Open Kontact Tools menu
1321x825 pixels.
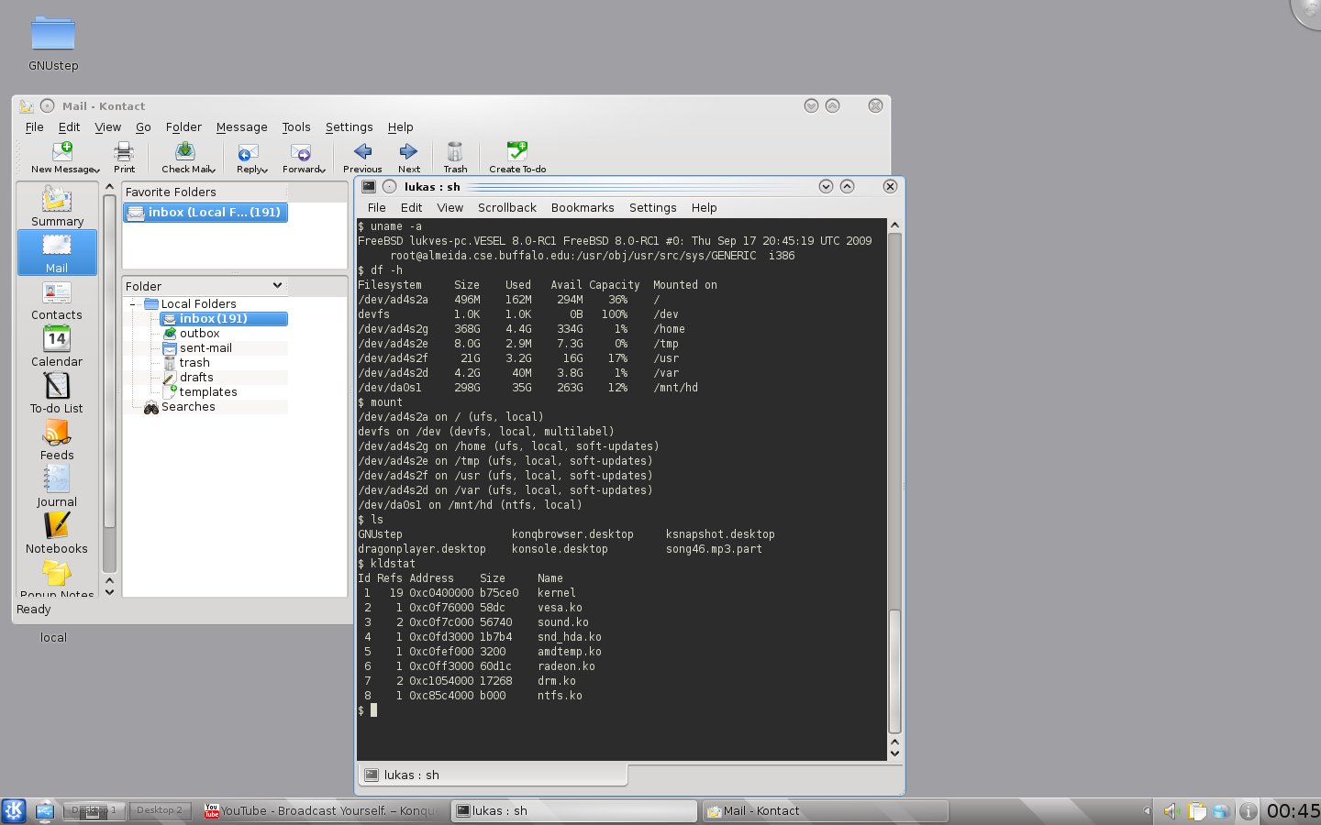pyautogui.click(x=296, y=127)
